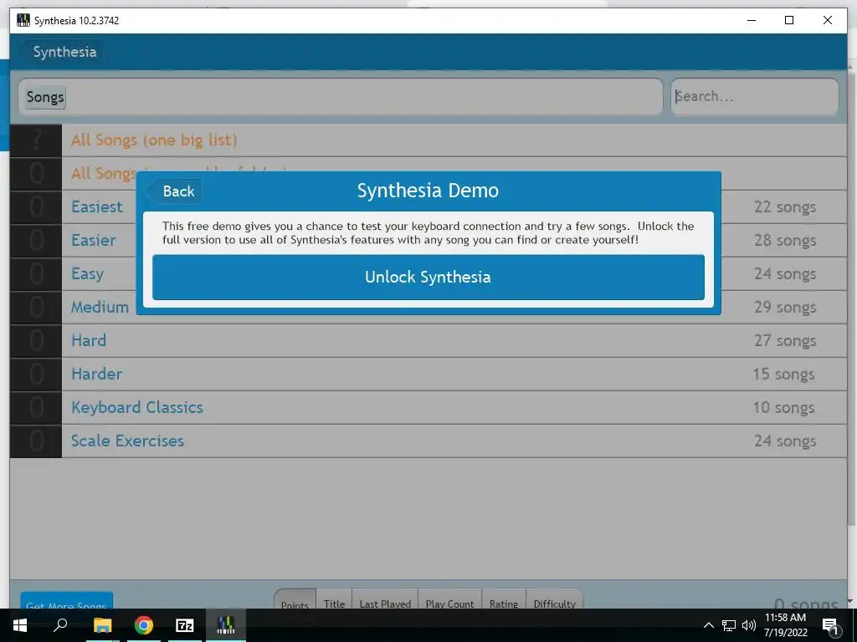Click the Synthesia app icon in title bar

(23, 20)
